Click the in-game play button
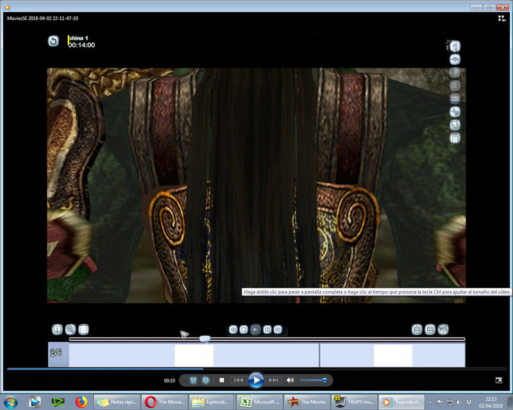 (255, 329)
